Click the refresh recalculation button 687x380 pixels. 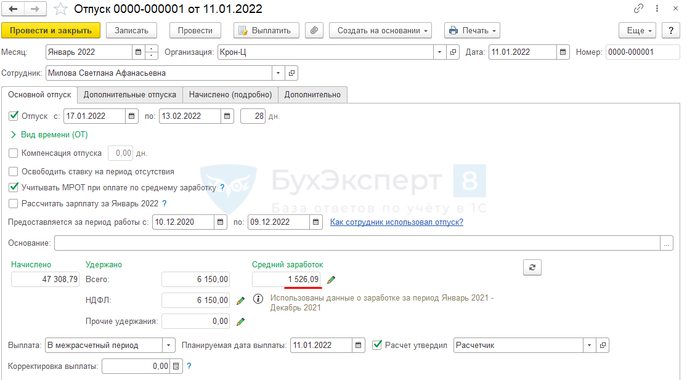pyautogui.click(x=532, y=267)
